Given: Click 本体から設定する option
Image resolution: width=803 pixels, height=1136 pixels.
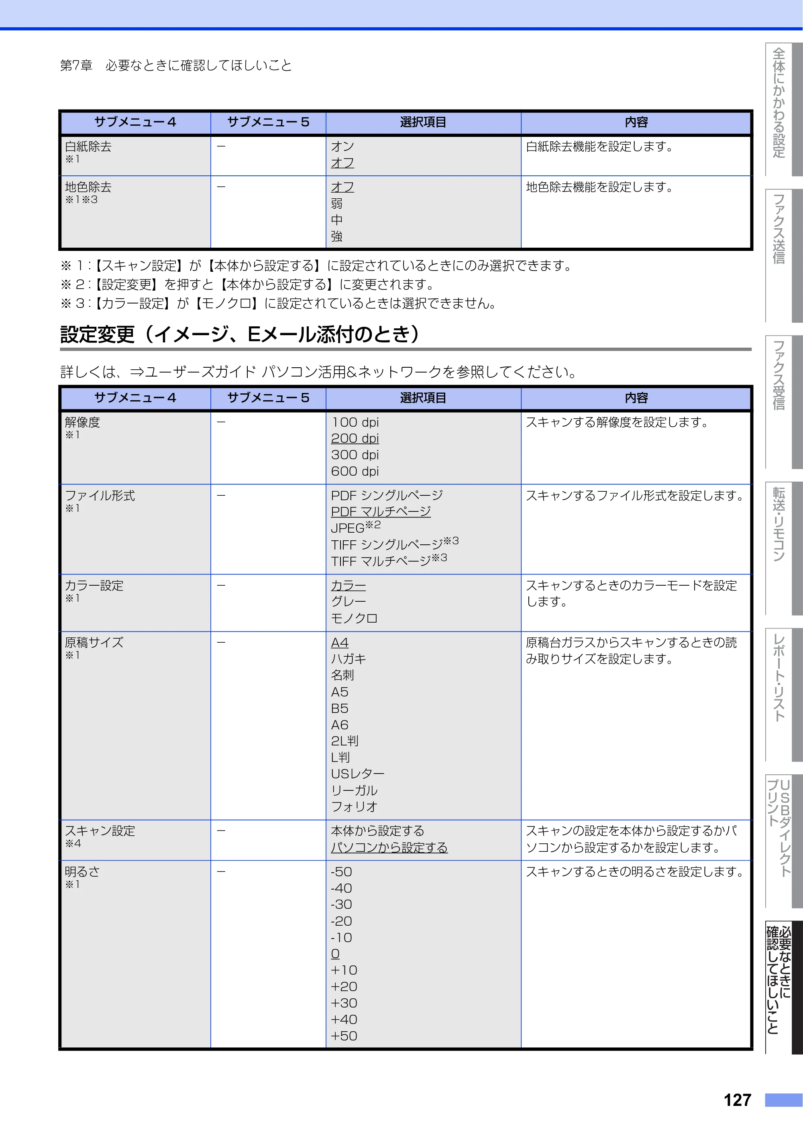Looking at the screenshot, I should coord(377,831).
